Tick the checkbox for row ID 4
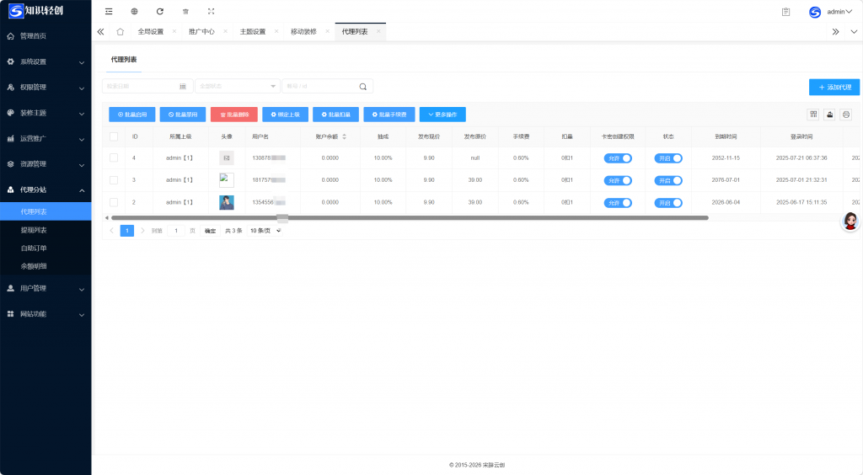863x475 pixels. click(x=114, y=157)
